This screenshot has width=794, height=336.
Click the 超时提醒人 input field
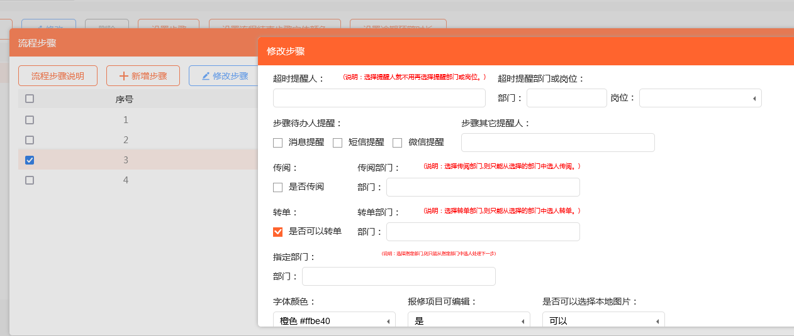click(379, 98)
